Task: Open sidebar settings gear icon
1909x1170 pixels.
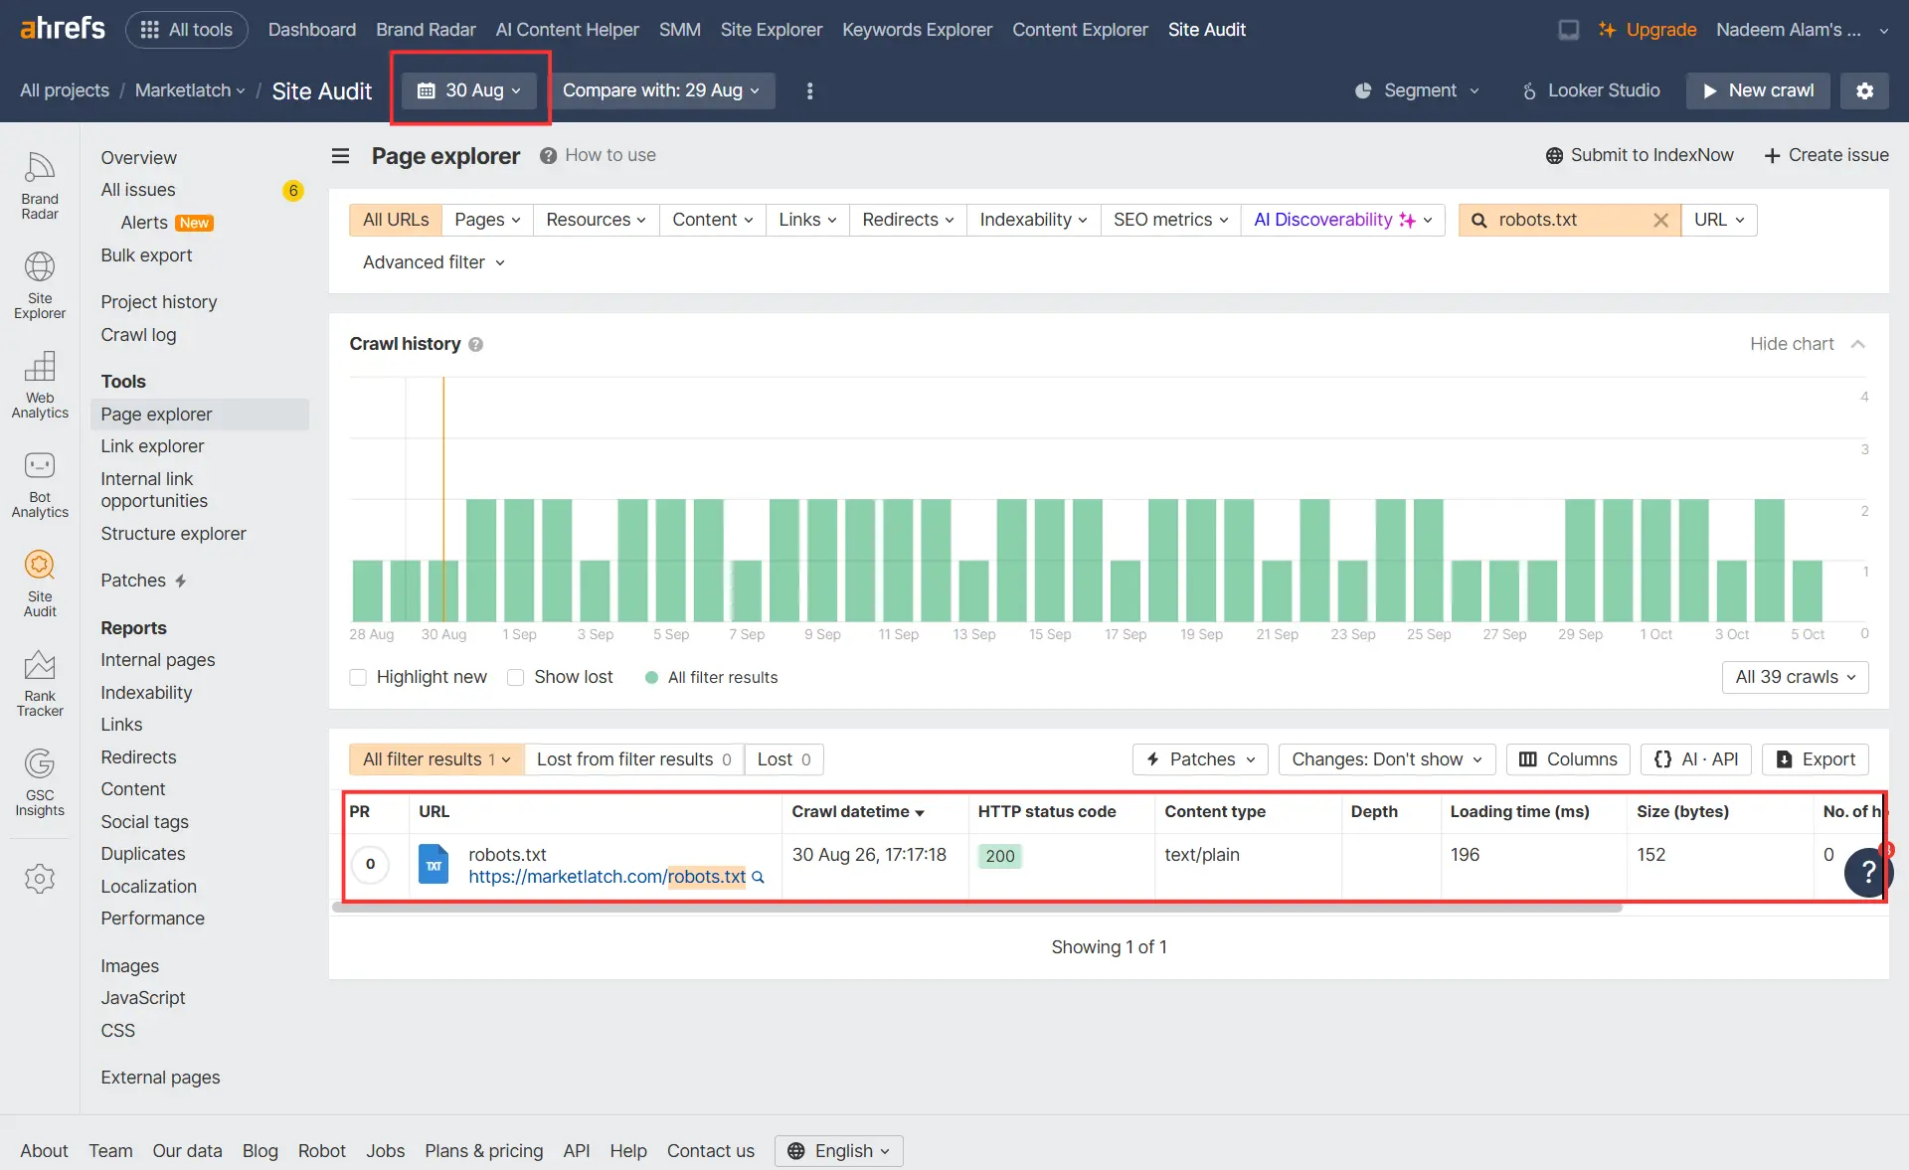Action: click(40, 879)
